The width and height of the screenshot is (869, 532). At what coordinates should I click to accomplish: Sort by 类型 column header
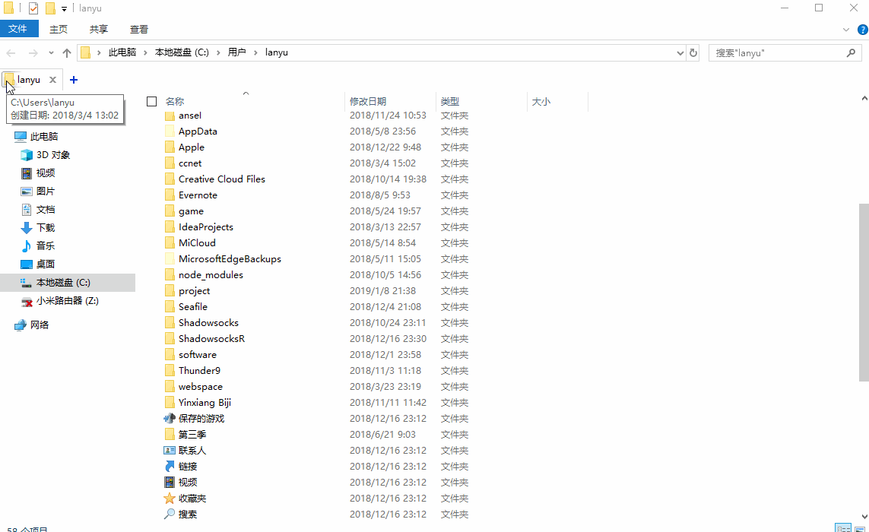pos(450,101)
